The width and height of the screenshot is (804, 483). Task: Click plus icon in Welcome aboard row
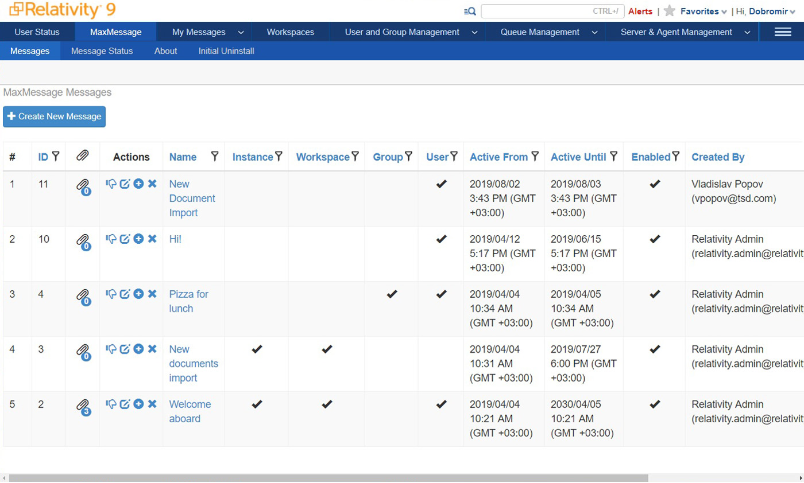point(138,404)
